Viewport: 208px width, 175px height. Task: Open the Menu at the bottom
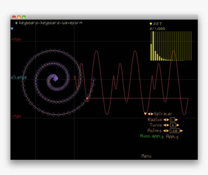point(146,156)
